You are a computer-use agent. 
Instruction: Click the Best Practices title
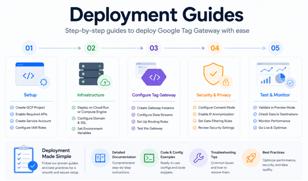coord(273,152)
